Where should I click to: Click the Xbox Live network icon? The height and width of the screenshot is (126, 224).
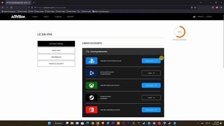tap(92, 85)
